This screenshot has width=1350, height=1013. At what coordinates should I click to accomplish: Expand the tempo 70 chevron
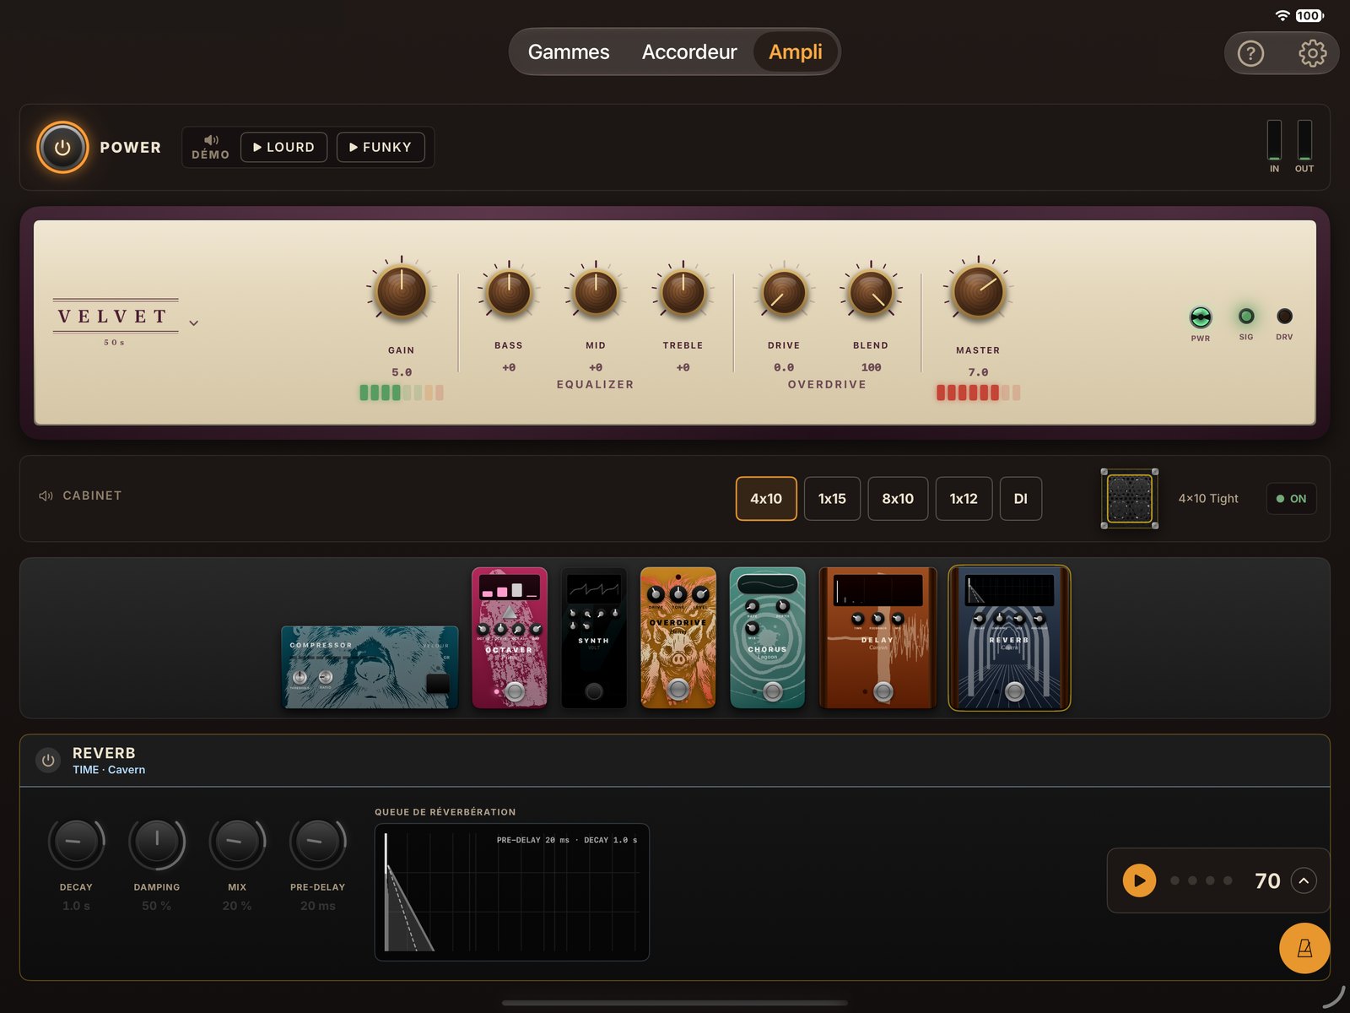click(x=1304, y=880)
